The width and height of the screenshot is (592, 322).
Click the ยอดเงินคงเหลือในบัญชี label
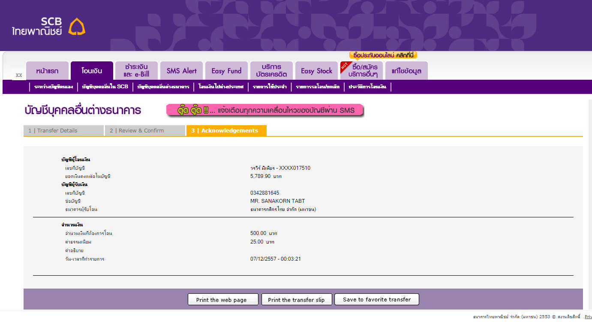[x=87, y=176]
